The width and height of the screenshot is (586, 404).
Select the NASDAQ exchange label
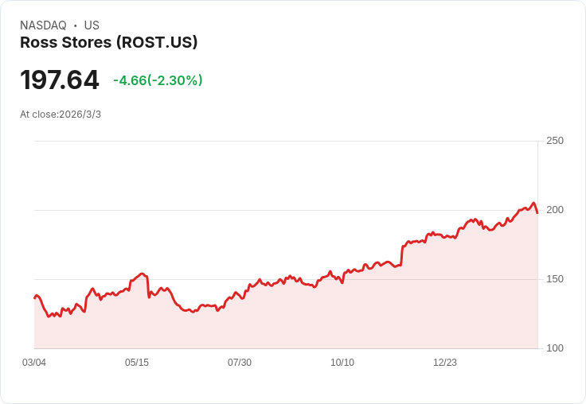pyautogui.click(x=43, y=25)
